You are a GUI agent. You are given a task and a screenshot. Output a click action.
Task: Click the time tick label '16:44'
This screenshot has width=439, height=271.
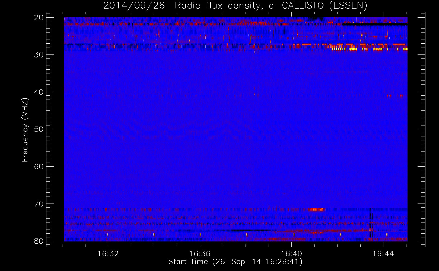click(383, 254)
